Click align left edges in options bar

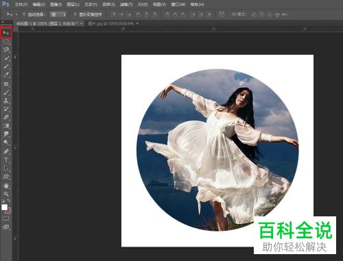pos(139,14)
